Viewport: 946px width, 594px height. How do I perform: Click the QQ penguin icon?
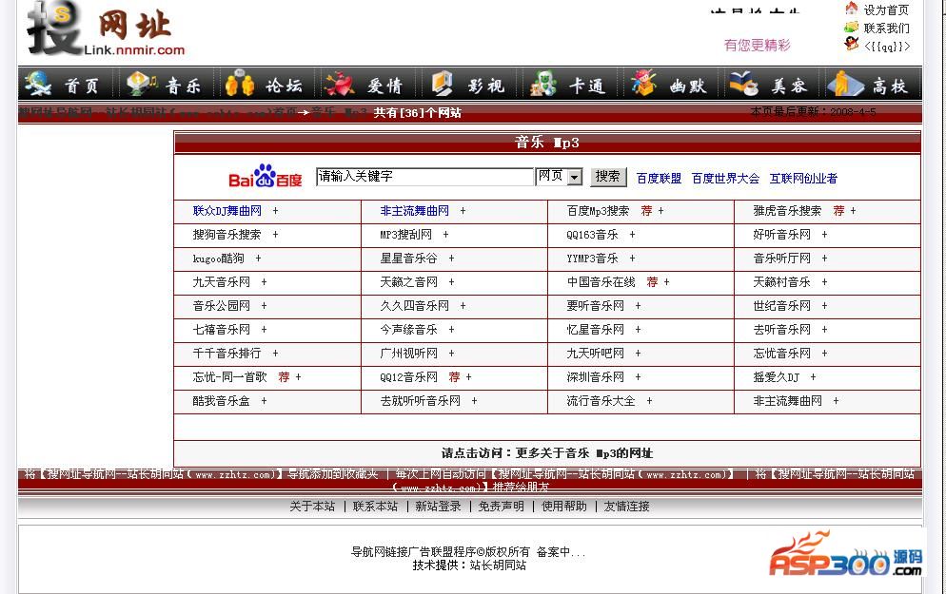(851, 44)
